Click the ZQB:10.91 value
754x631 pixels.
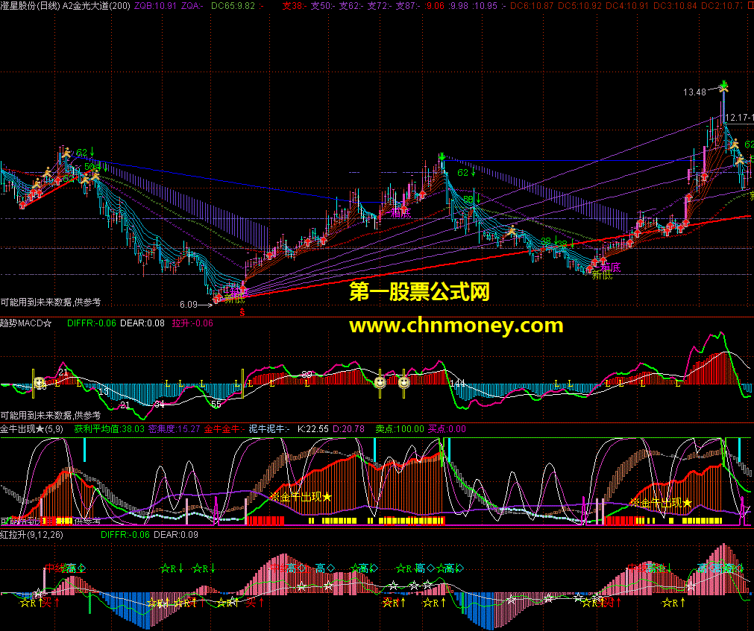coord(155,6)
